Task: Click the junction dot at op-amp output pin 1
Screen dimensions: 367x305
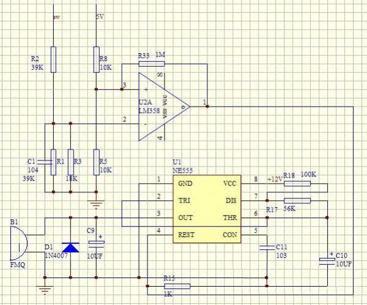Action: click(207, 107)
